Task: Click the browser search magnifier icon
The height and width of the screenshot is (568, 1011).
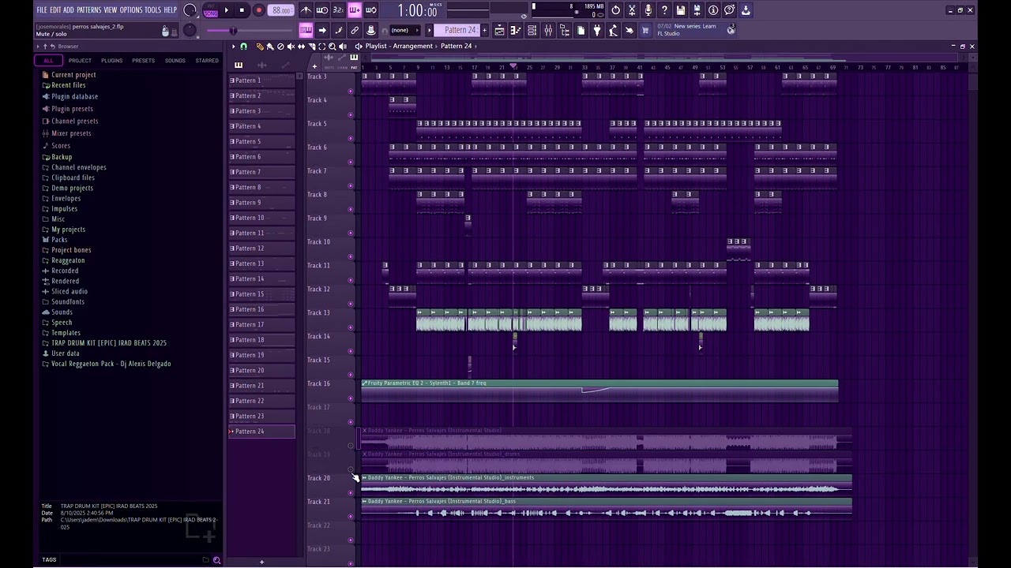Action: 216,560
